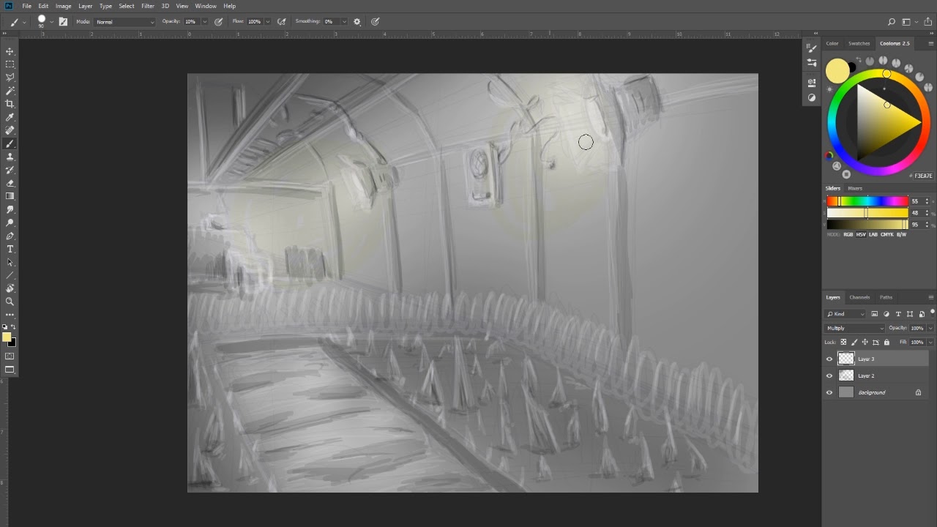Select the Magic Wand tool
This screenshot has width=937, height=527.
tap(10, 91)
